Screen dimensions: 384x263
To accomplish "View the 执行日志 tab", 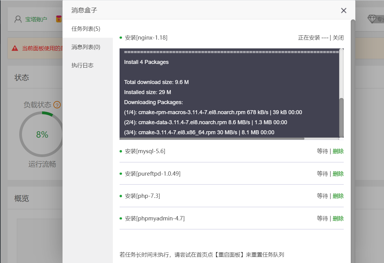I will pos(82,65).
